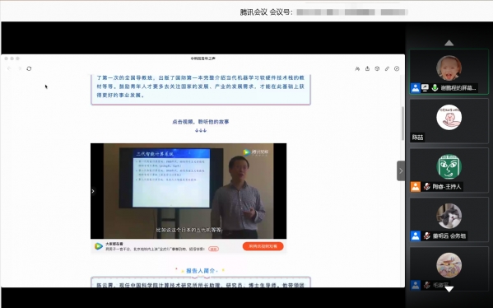
Task: Click the copy link icon in browser toolbar
Action: (387, 68)
